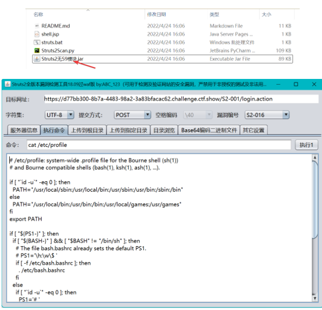Open the POST submit method dropdown
The image size is (322, 310).
coord(132,115)
